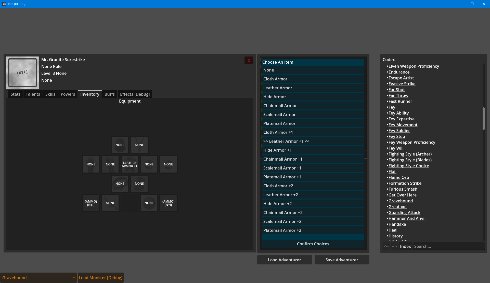Click the Codex vertical scrollbar thumb
Viewport: 490px width, 283px height.
coord(483,119)
